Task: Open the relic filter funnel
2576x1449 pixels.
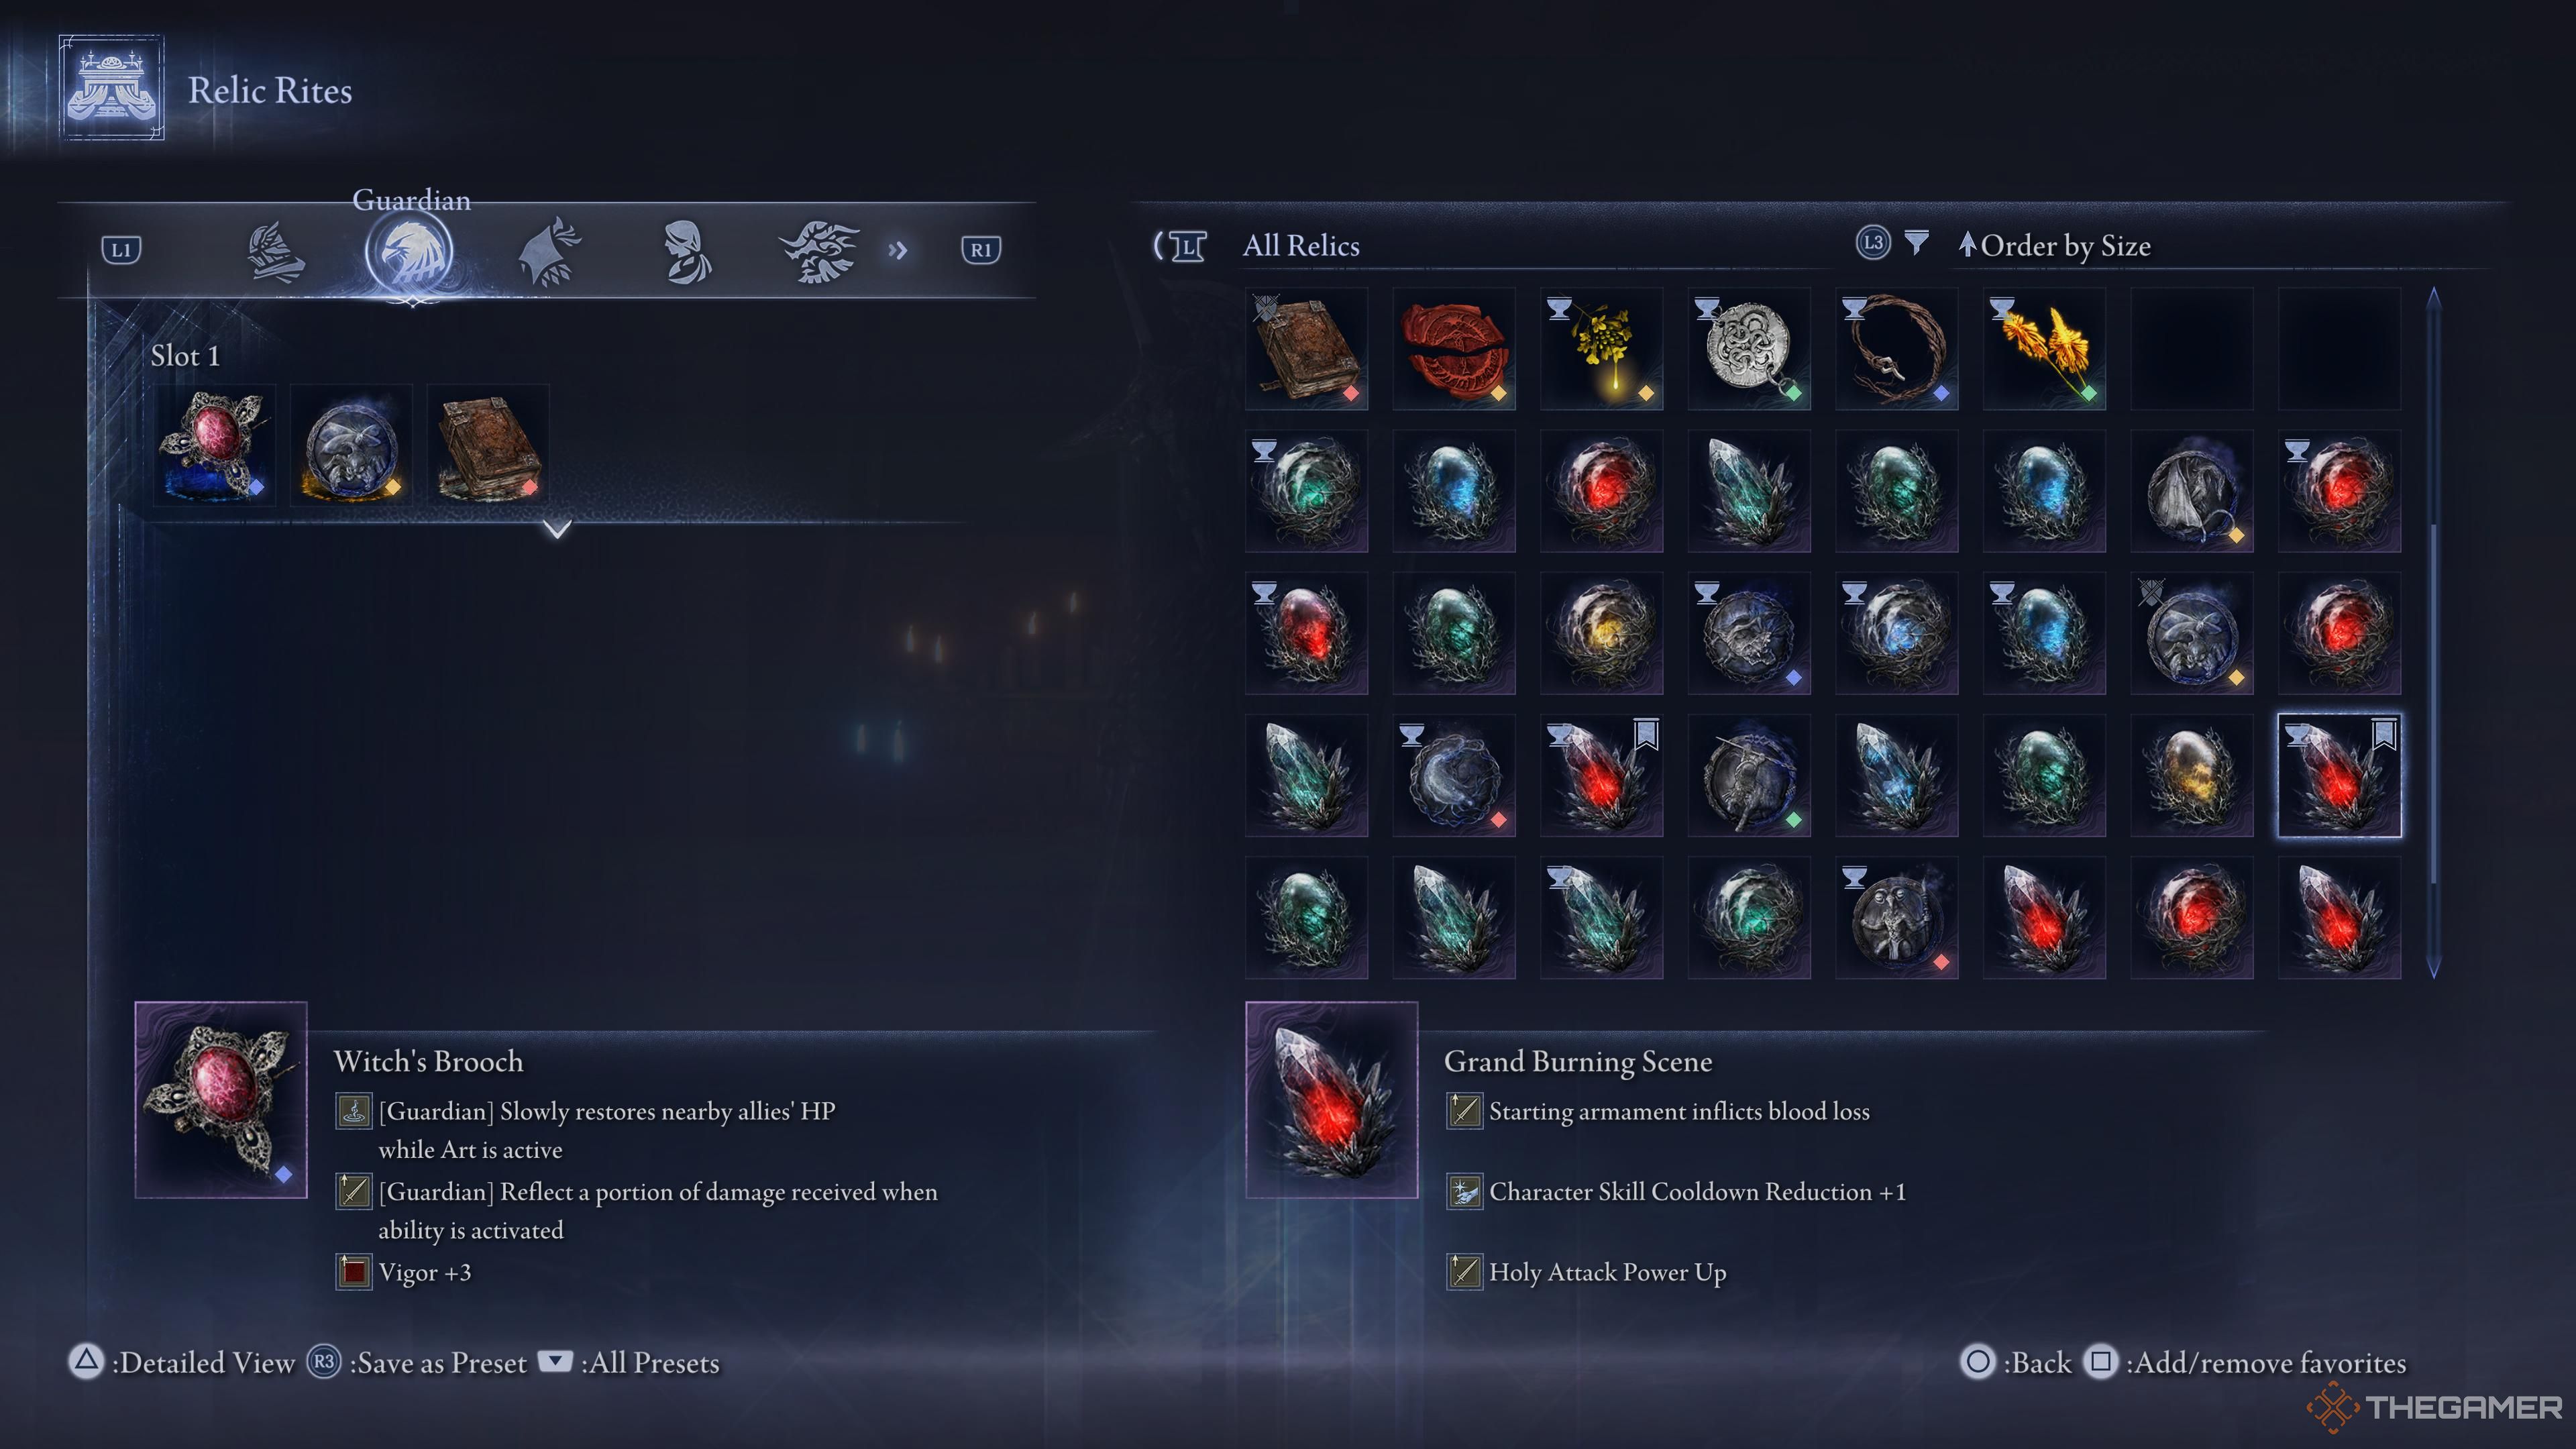Action: tap(1916, 243)
